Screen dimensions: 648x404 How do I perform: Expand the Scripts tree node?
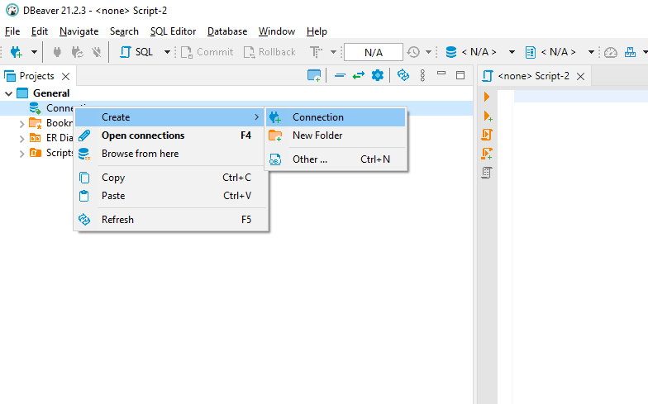pos(21,154)
